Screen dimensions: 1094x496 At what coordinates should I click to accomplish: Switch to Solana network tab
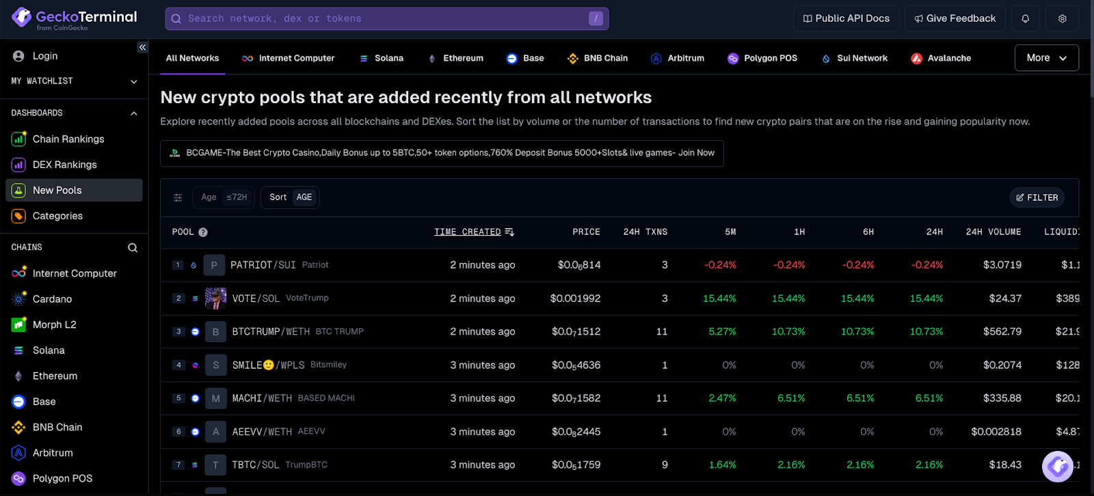pos(382,58)
